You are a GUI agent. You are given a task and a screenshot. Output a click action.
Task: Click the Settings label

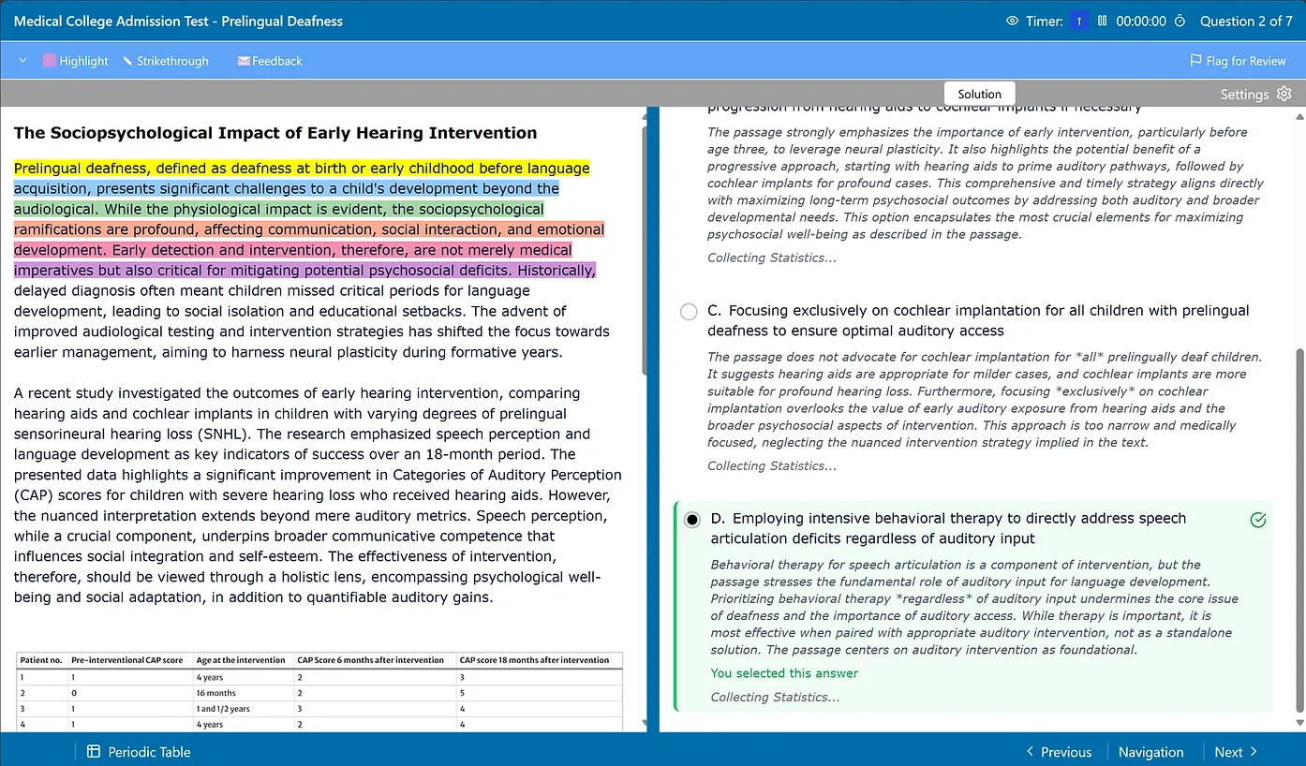point(1244,95)
